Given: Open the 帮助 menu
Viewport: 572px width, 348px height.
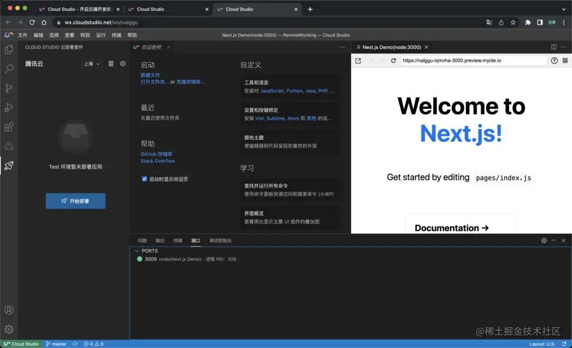Looking at the screenshot, I should (x=132, y=35).
